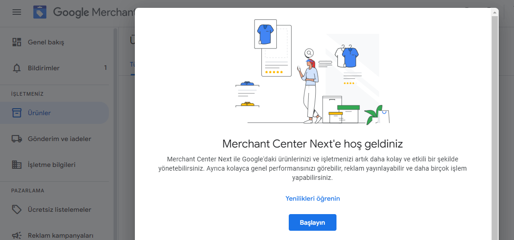Open the hamburger main menu

click(17, 12)
